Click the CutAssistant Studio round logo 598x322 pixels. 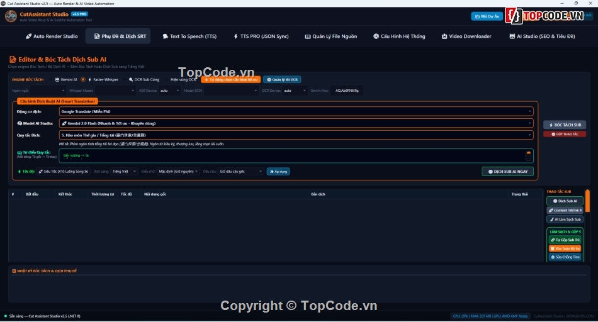(x=11, y=16)
